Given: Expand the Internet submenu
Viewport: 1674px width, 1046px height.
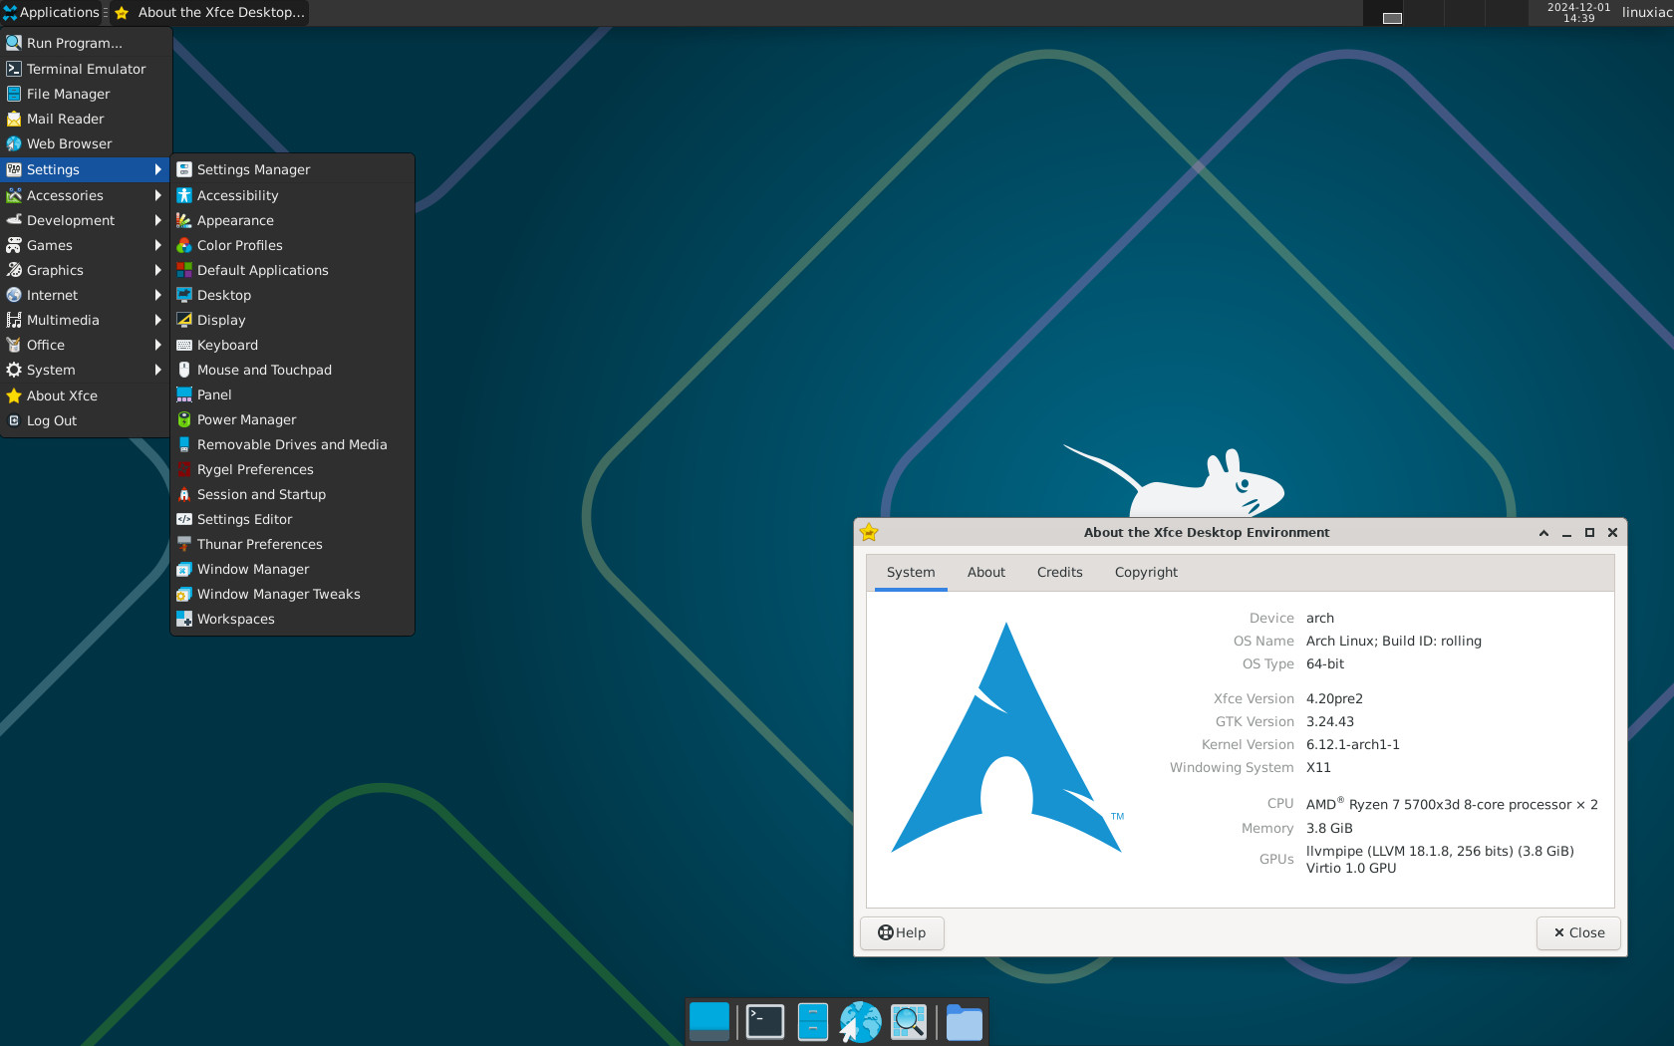Looking at the screenshot, I should click(86, 295).
